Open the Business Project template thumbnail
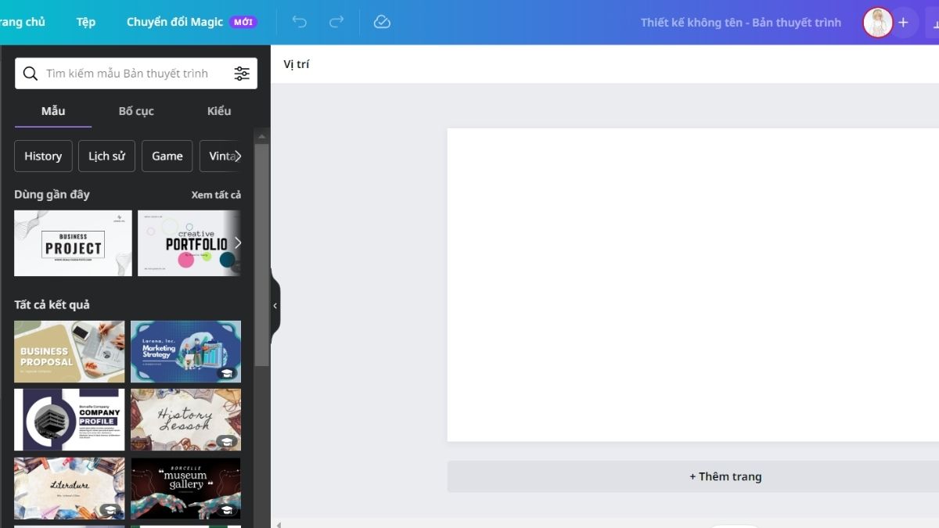939x528 pixels. 72,243
